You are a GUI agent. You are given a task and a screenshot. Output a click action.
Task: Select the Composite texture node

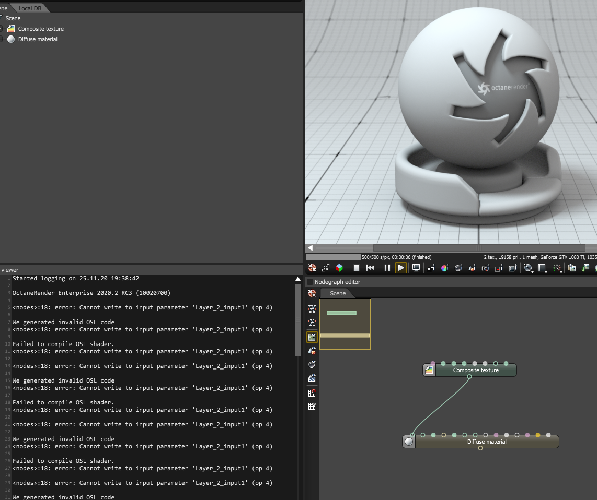[476, 370]
